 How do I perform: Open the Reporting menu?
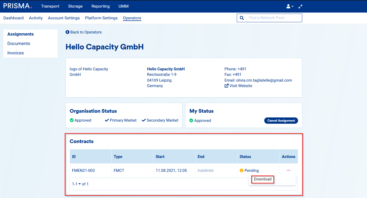coord(100,6)
